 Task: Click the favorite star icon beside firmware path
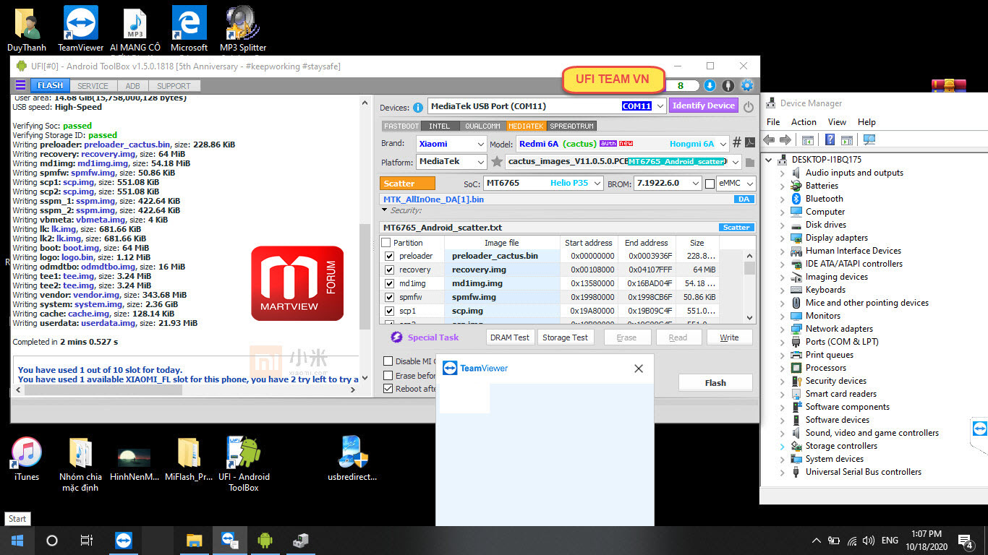497,162
